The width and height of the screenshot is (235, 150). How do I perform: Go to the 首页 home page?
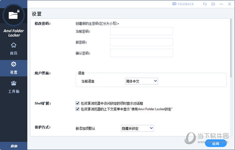[x=14, y=49]
